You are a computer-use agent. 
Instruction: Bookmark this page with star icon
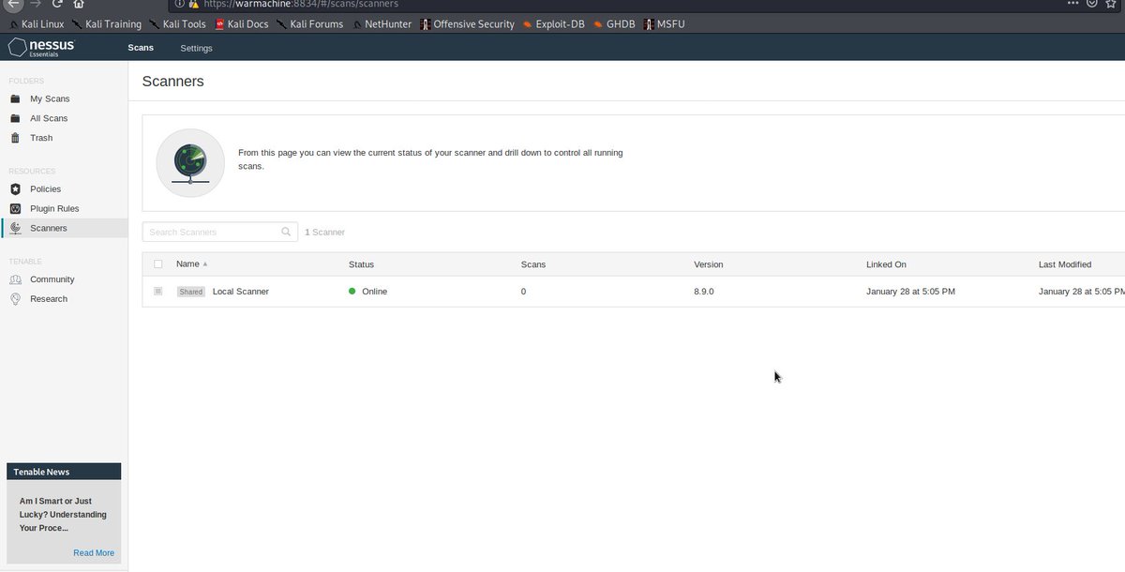(1112, 3)
